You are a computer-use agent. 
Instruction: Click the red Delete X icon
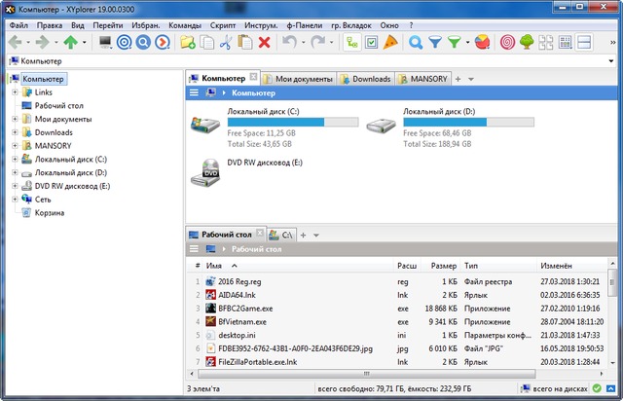(x=264, y=43)
